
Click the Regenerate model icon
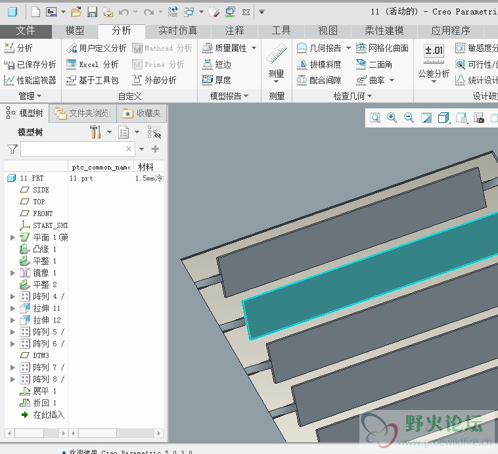173,12
